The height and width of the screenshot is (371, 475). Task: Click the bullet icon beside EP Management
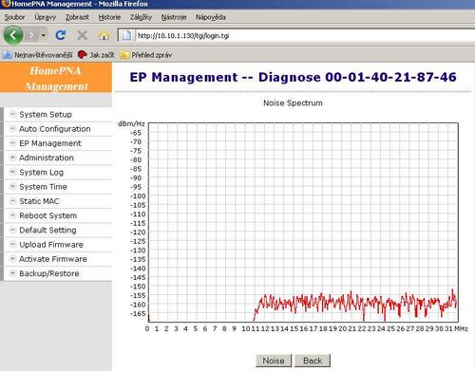pos(12,143)
